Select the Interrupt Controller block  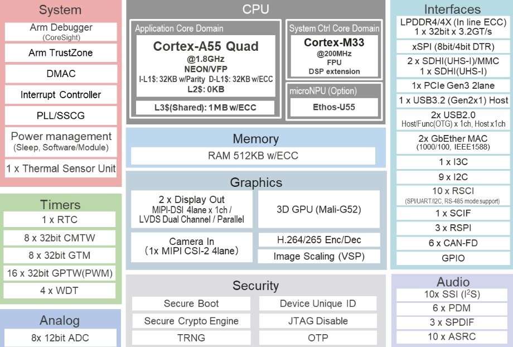61,95
